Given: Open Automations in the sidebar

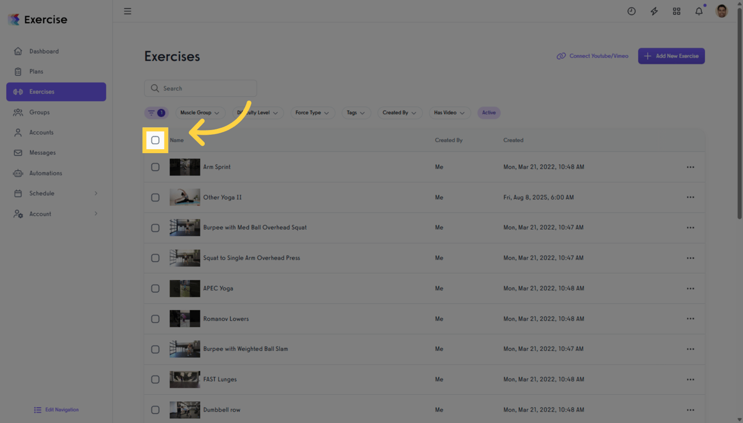Looking at the screenshot, I should [x=56, y=173].
